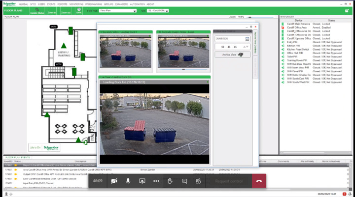This screenshot has height=197, width=355.
Task: Open the Monitoring menu
Action: tap(76, 3)
